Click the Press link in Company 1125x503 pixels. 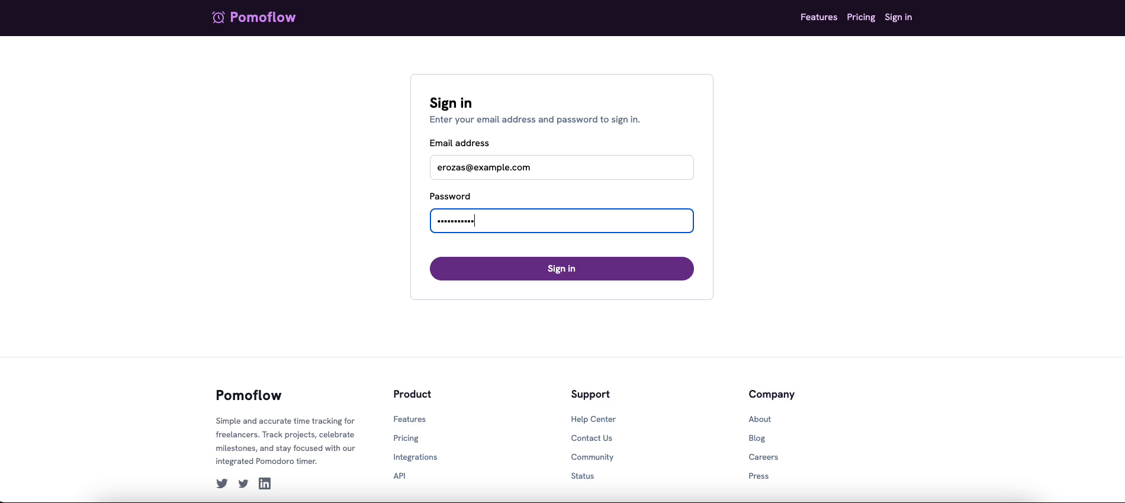(x=758, y=476)
